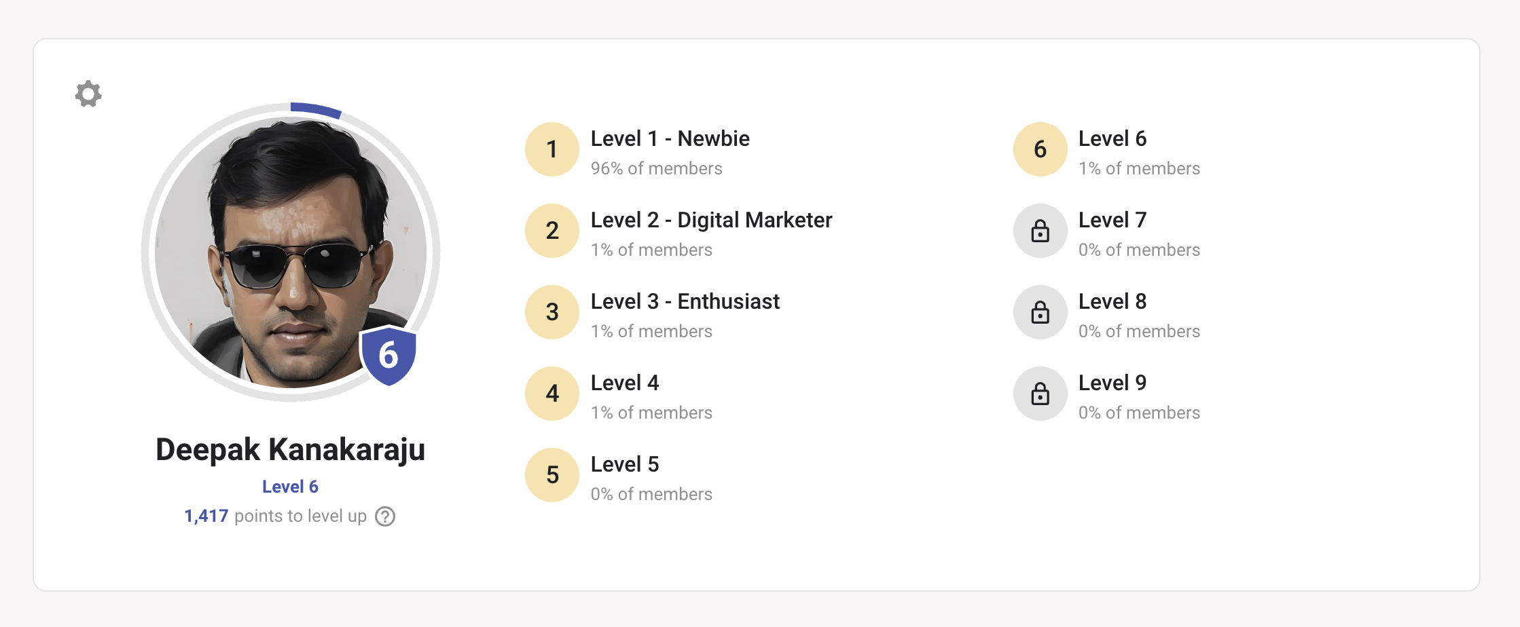
Task: Click the Level 8 lock icon
Action: 1040,312
